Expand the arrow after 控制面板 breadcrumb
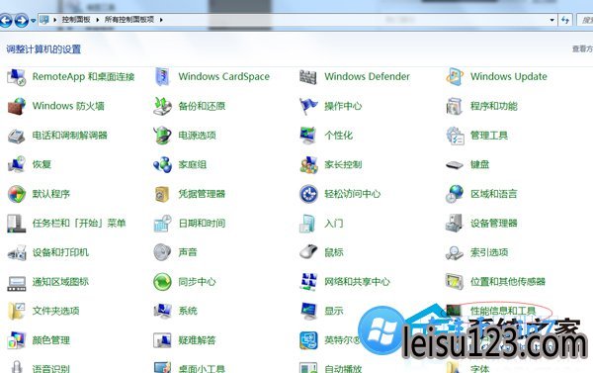Screen dimensions: 593x373 [98, 20]
